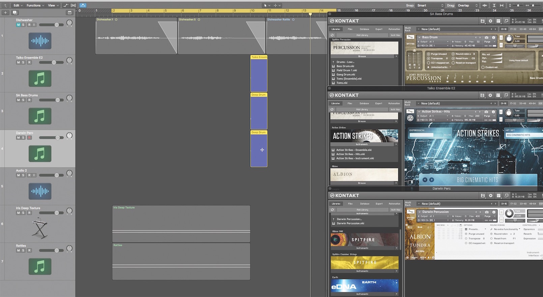Toggle Mute on Dishwasher track
543x297 pixels.
(x=18, y=25)
